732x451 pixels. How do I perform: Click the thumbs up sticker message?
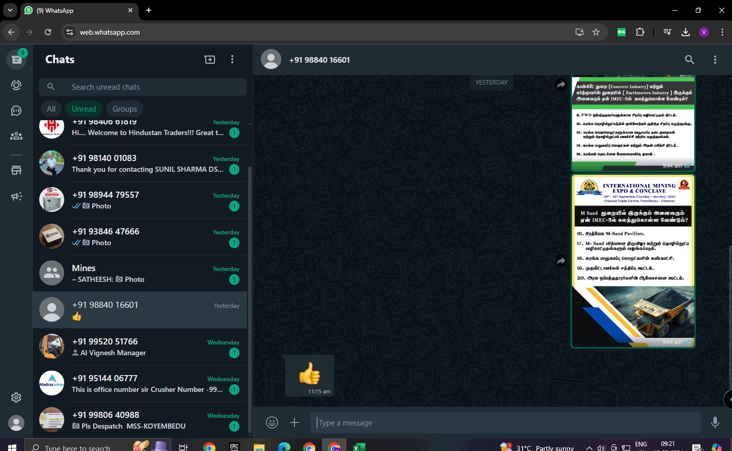310,376
